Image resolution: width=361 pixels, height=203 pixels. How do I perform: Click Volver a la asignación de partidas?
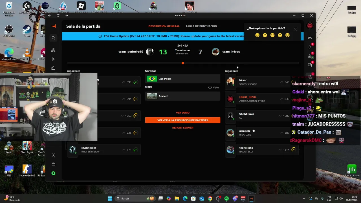coord(183,120)
